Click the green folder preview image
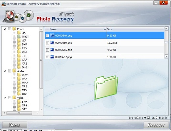171x131 pixels. [106, 88]
